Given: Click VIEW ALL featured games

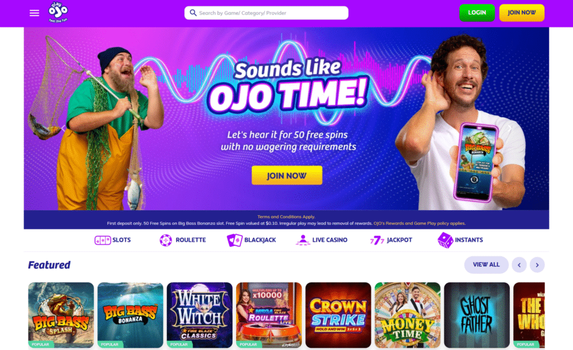Looking at the screenshot, I should [486, 265].
